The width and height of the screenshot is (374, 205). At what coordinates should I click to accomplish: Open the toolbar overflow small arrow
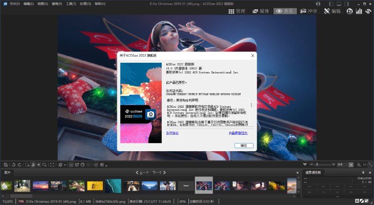(x=106, y=166)
